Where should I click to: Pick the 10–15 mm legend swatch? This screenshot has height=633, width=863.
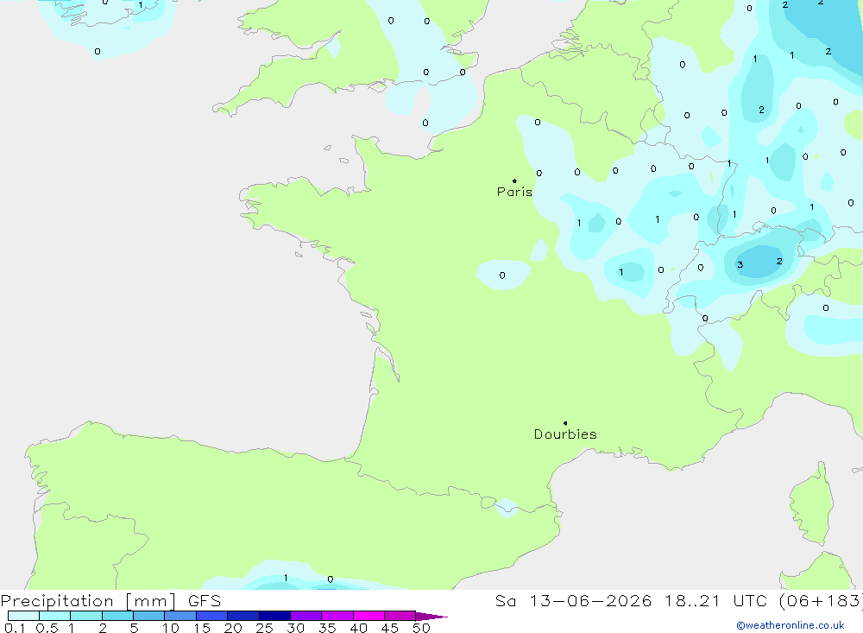(180, 616)
